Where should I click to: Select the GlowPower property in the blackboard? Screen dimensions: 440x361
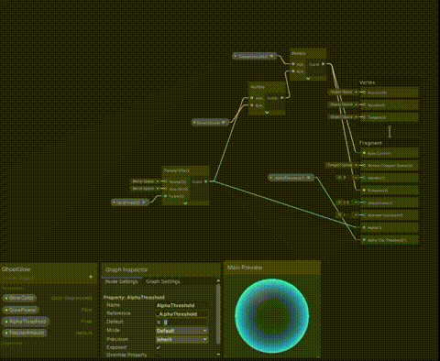(20, 310)
